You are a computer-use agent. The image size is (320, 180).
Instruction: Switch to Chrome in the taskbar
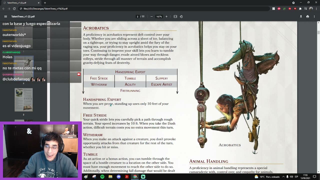pyautogui.click(x=135, y=177)
